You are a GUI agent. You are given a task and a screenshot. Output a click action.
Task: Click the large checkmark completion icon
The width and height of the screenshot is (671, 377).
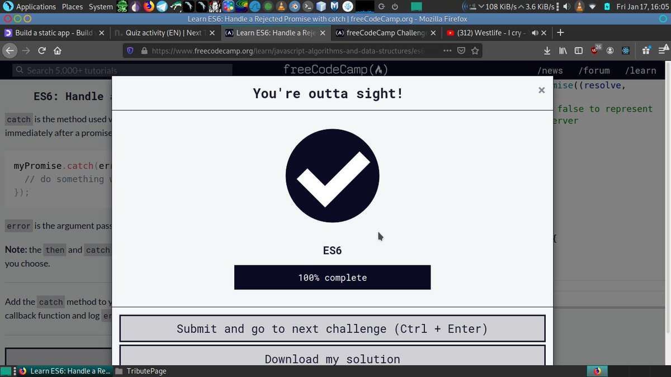(332, 176)
